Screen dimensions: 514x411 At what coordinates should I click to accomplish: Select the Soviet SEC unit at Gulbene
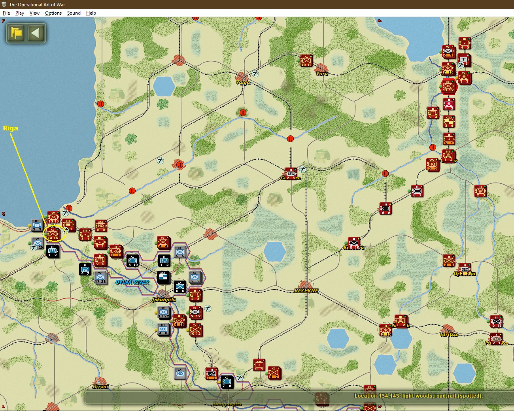[x=291, y=174]
